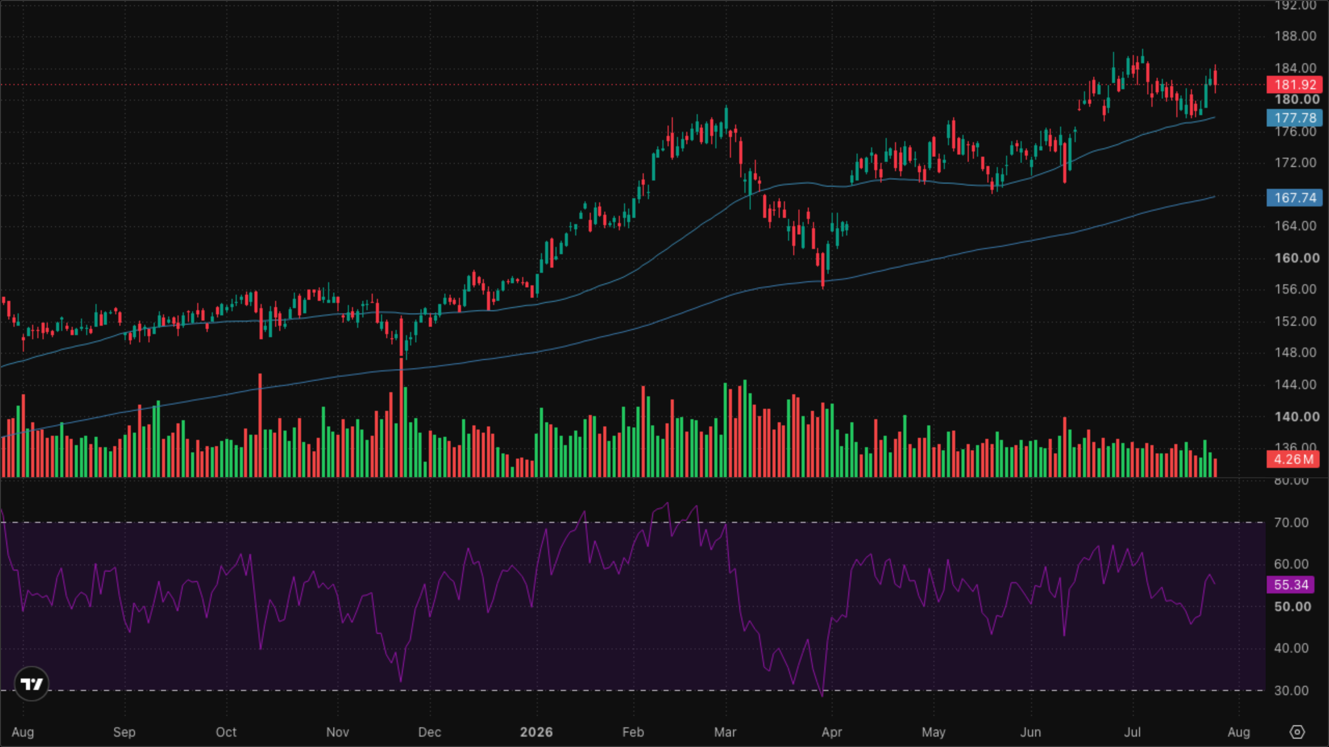Viewport: 1329px width, 747px height.
Task: Click the rightmost Aug time axis label
Action: point(1239,732)
